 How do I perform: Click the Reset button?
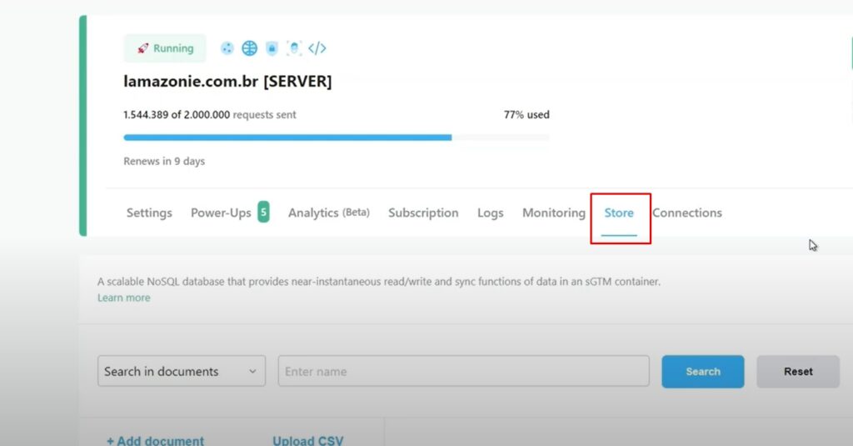tap(798, 372)
